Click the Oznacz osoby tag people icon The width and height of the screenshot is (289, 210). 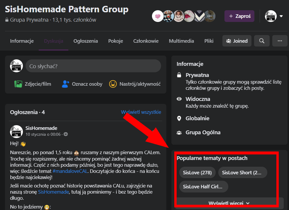[x=65, y=84]
